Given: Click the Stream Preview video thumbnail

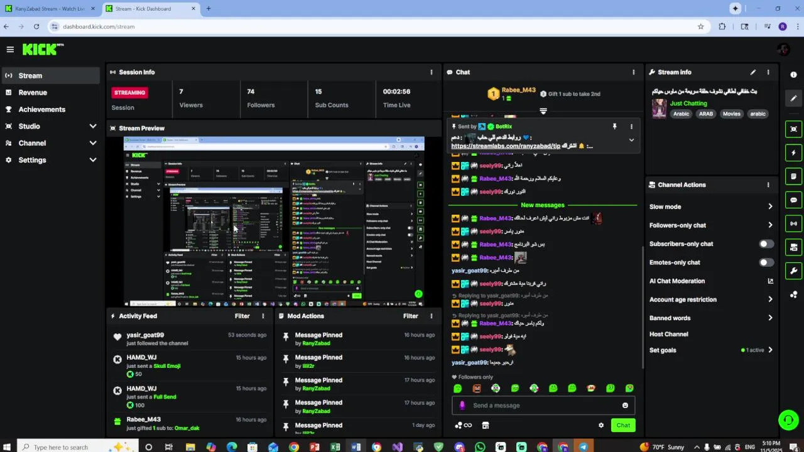Looking at the screenshot, I should point(274,222).
